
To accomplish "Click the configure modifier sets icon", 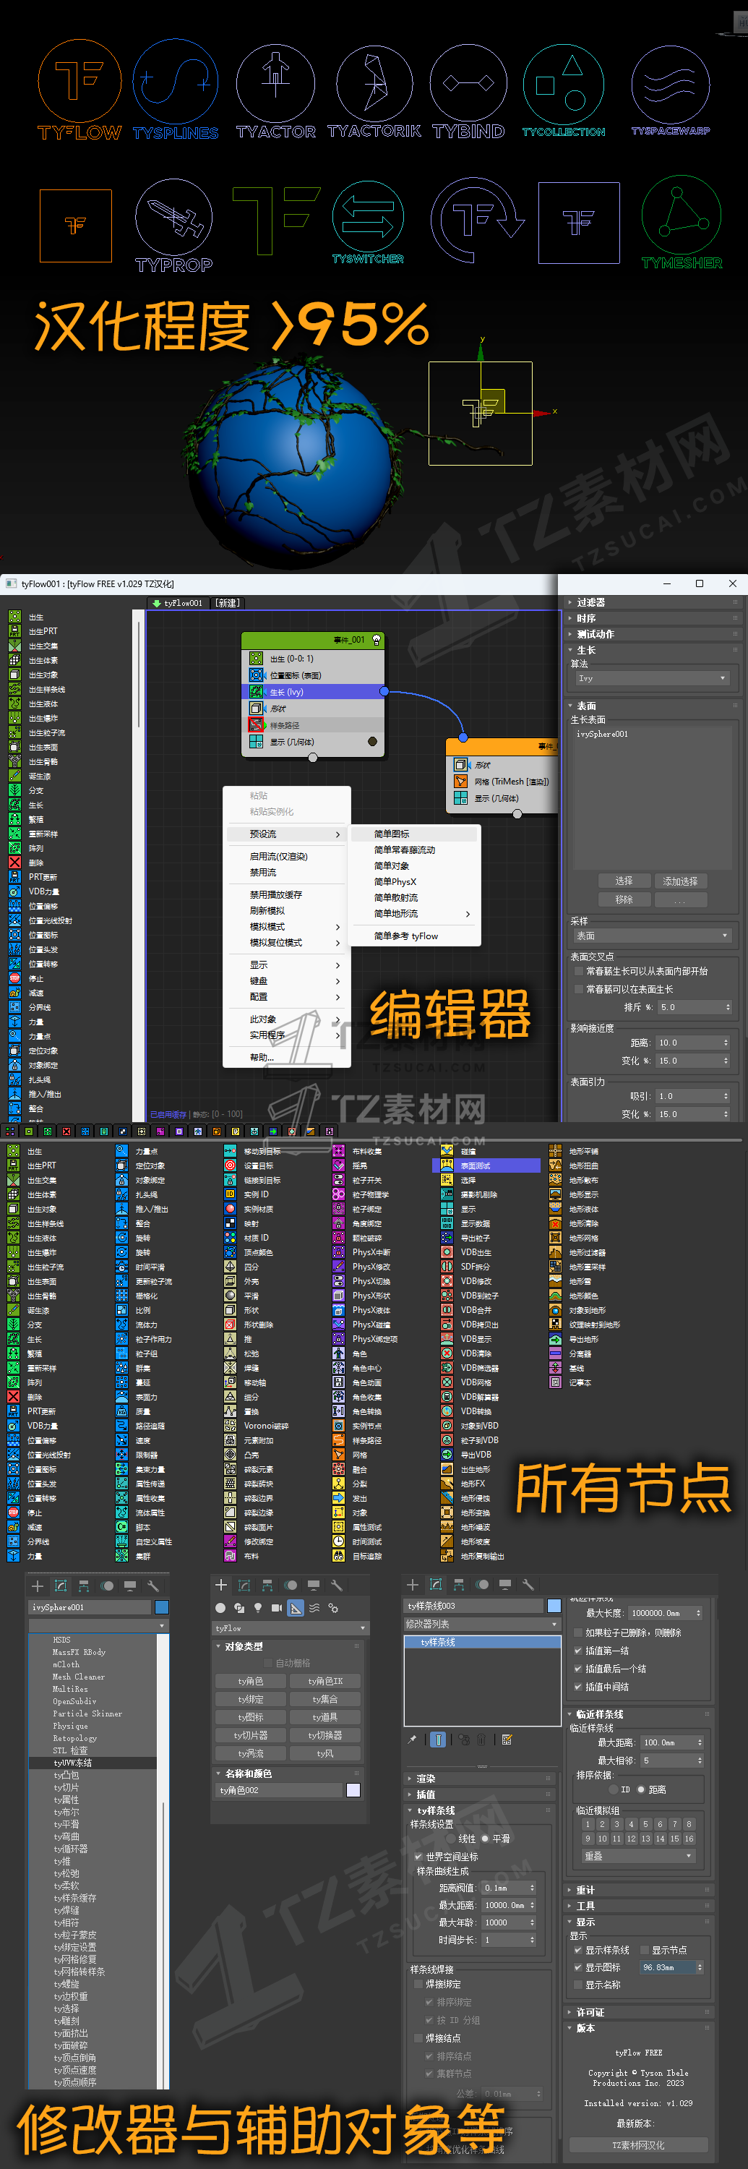I will coord(507,1740).
